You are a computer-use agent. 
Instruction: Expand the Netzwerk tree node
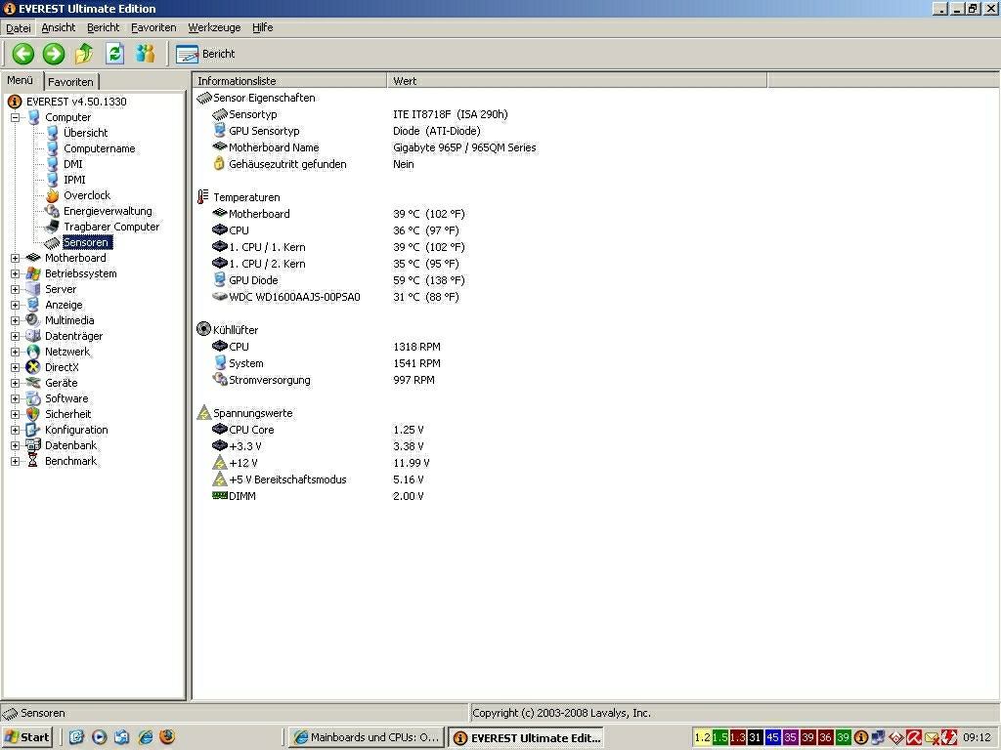point(15,352)
